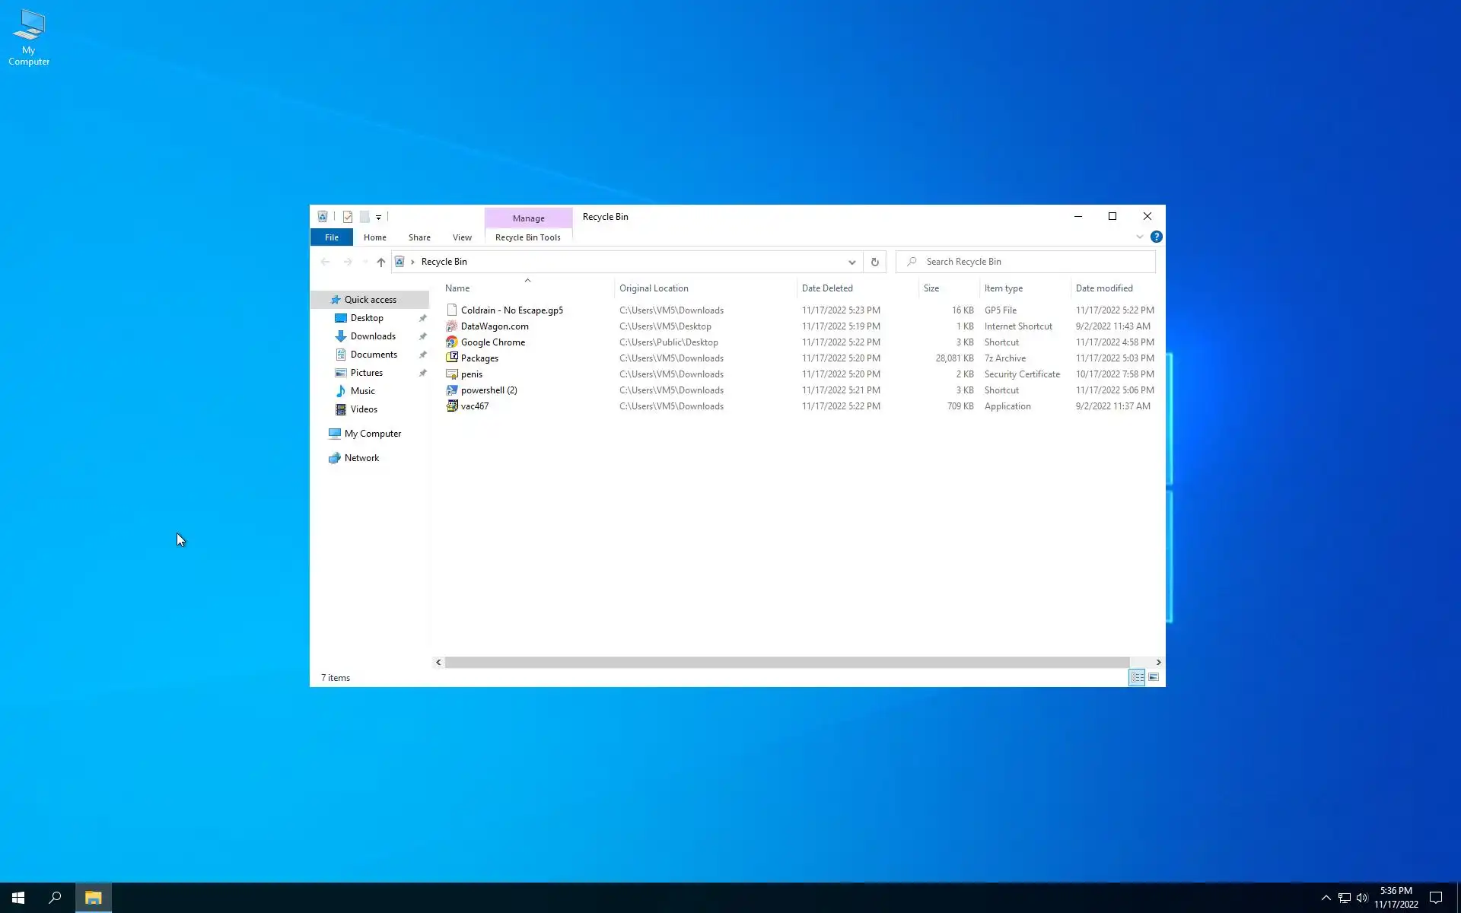The width and height of the screenshot is (1461, 913).
Task: Click the Properties icon in the quick access toolbar
Action: coord(348,217)
